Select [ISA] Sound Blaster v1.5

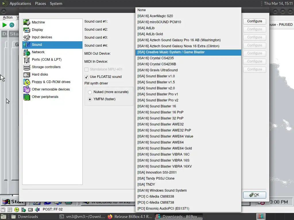tap(188, 82)
